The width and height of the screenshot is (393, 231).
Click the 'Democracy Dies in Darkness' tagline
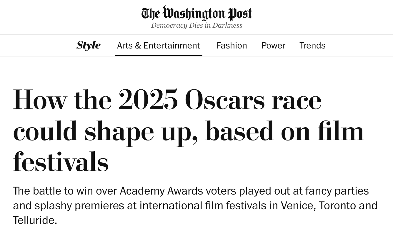click(196, 25)
